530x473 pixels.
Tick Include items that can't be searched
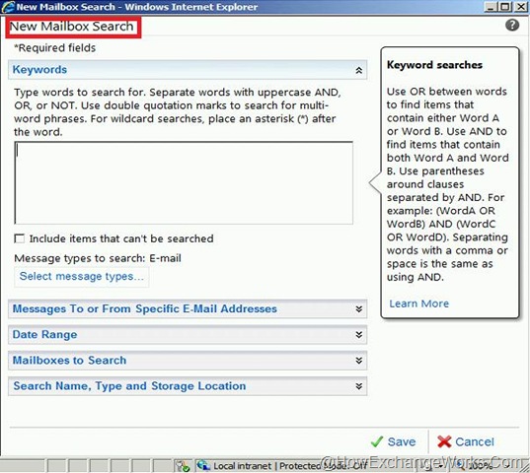coord(20,238)
